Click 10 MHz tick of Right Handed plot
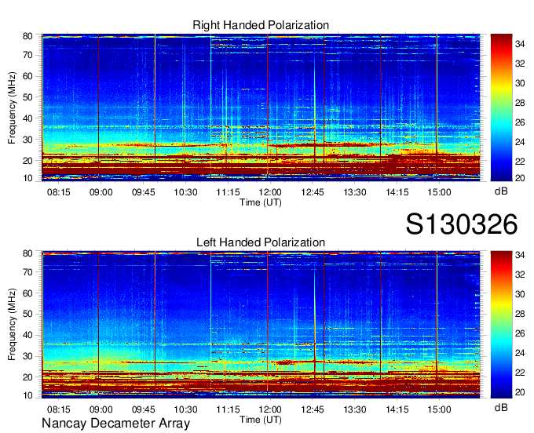 tap(27, 178)
